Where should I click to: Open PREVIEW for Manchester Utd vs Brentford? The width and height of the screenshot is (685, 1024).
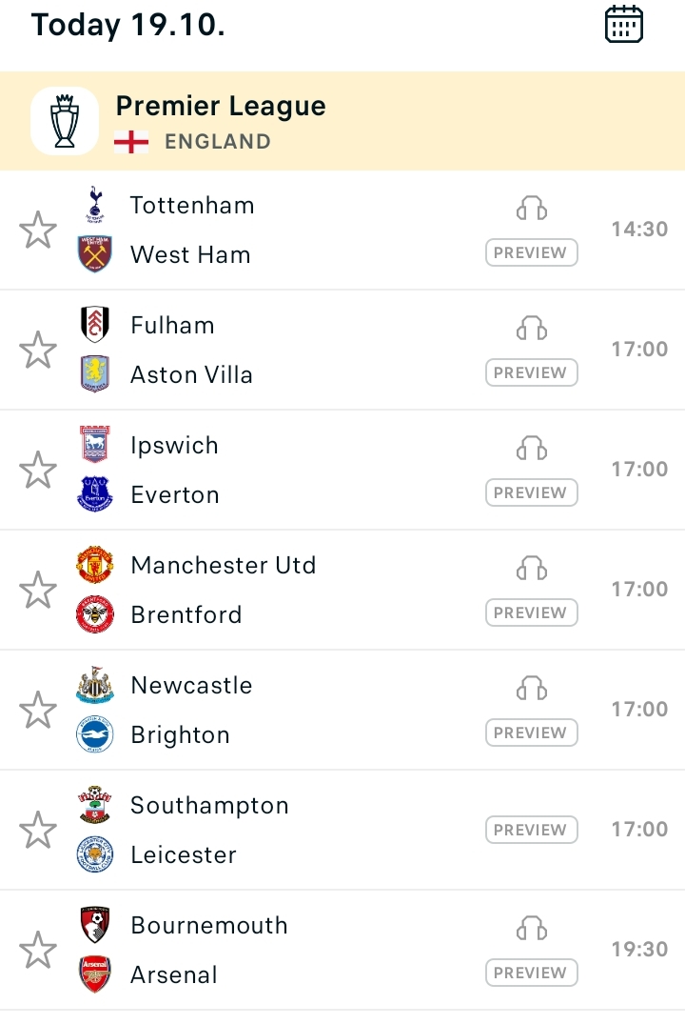click(x=531, y=612)
